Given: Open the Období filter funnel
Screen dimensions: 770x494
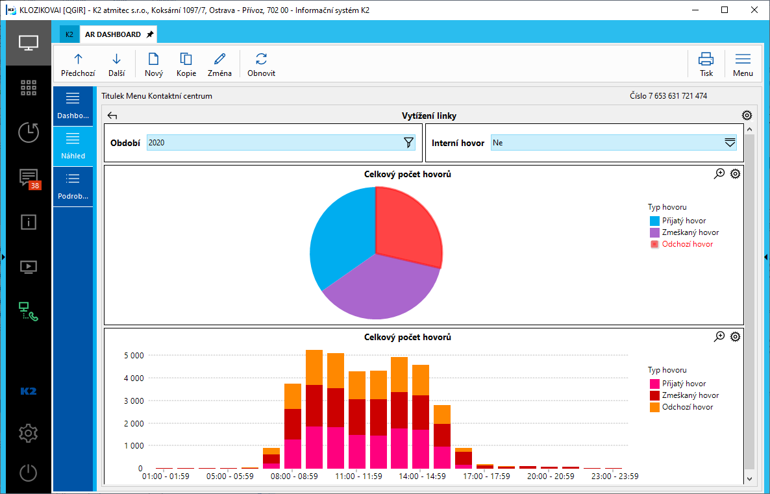Looking at the screenshot, I should click(x=408, y=143).
